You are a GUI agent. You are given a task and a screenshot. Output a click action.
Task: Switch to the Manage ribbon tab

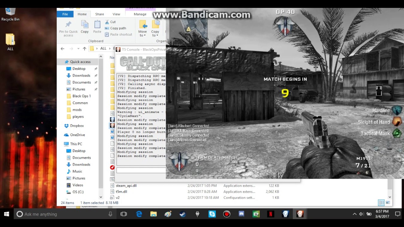(140, 14)
